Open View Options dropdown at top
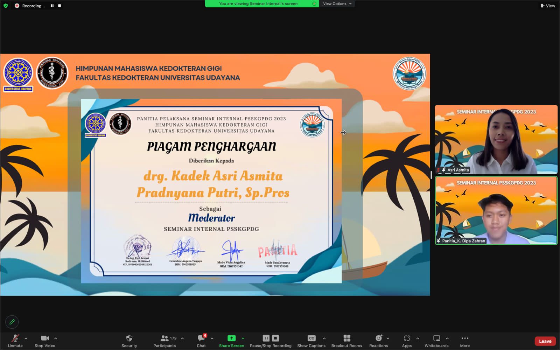 pyautogui.click(x=337, y=3)
